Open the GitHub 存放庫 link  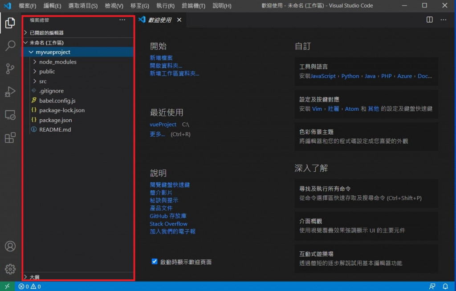coord(168,216)
